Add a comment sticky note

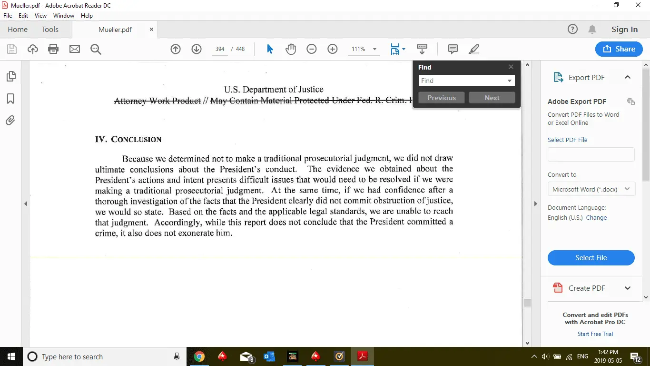453,49
